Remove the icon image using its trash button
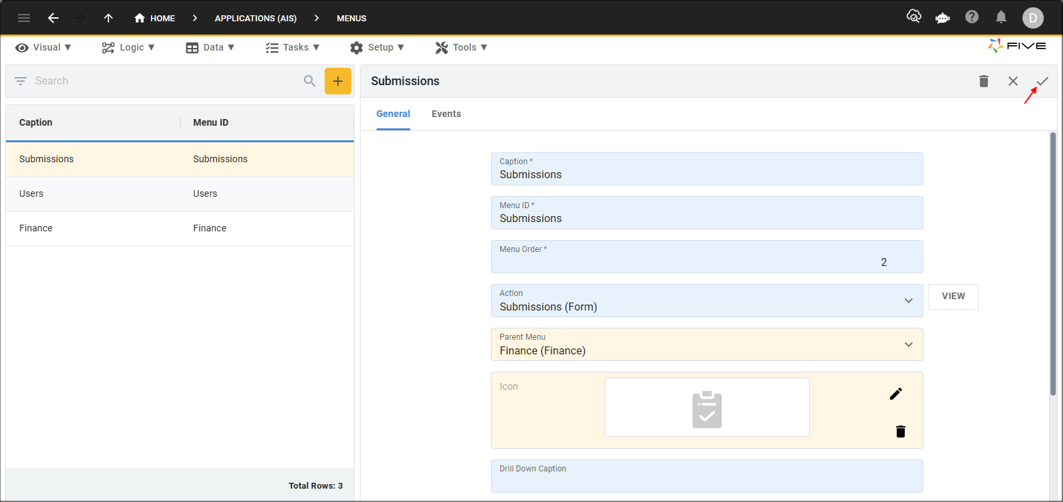The width and height of the screenshot is (1063, 502). coord(900,432)
